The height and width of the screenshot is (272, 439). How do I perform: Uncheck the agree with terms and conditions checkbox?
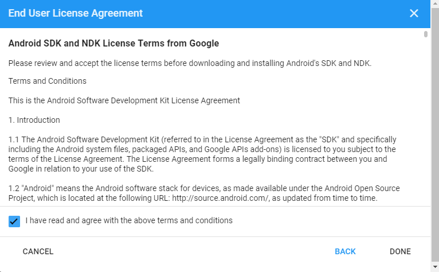click(x=14, y=222)
